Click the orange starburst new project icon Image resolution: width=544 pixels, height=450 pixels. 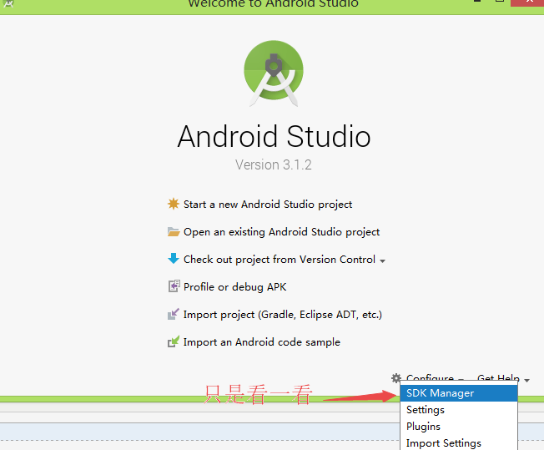tap(173, 204)
